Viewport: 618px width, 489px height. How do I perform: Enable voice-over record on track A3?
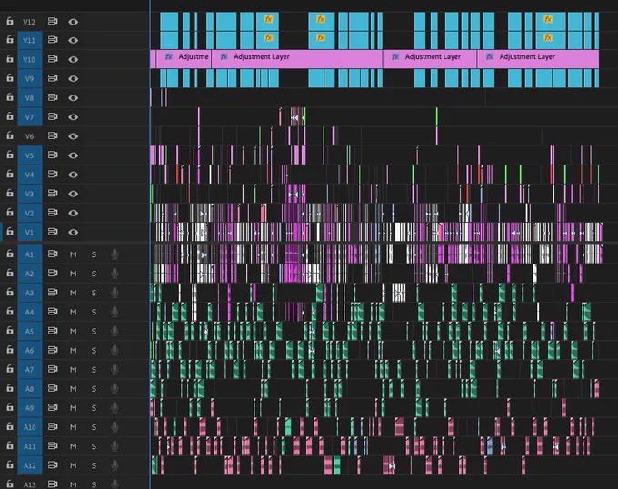pyautogui.click(x=115, y=293)
